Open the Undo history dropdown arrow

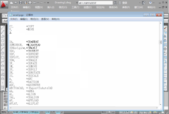pyautogui.click(x=38, y=3)
